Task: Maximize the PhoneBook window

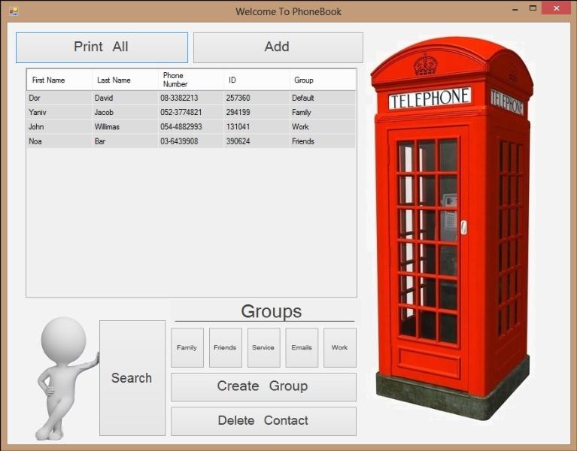Action: coord(533,8)
